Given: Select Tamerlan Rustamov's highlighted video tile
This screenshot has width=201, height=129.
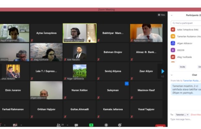Looking at the screenshot, I should (x=80, y=33).
